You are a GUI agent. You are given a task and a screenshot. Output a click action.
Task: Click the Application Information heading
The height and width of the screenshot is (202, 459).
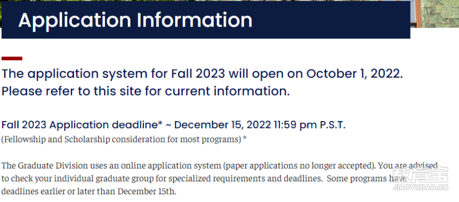pyautogui.click(x=135, y=20)
